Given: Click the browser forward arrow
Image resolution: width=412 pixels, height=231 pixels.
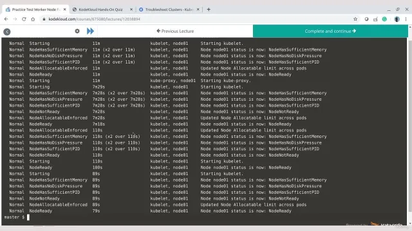Looking at the screenshot, I should tap(15, 19).
